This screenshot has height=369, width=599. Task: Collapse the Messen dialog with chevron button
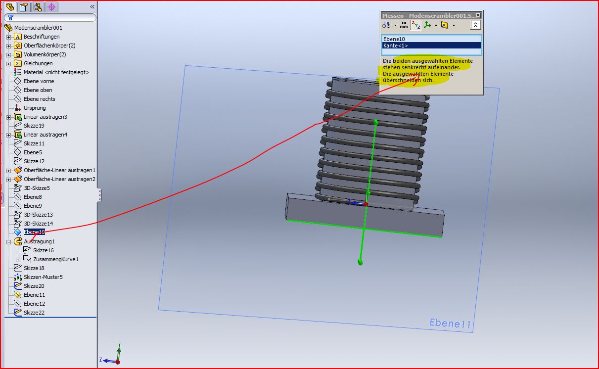click(x=475, y=25)
